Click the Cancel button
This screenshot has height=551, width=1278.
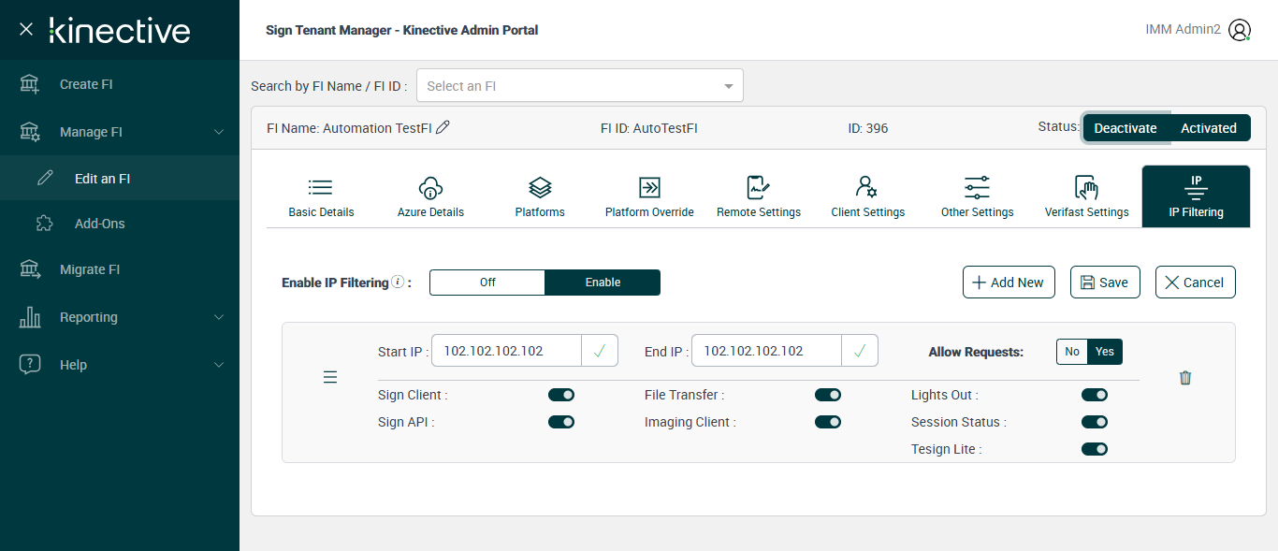pyautogui.click(x=1196, y=283)
